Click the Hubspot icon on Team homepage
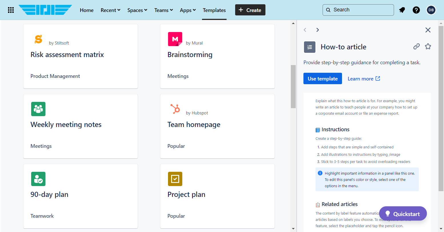Image resolution: width=444 pixels, height=232 pixels. click(x=175, y=109)
